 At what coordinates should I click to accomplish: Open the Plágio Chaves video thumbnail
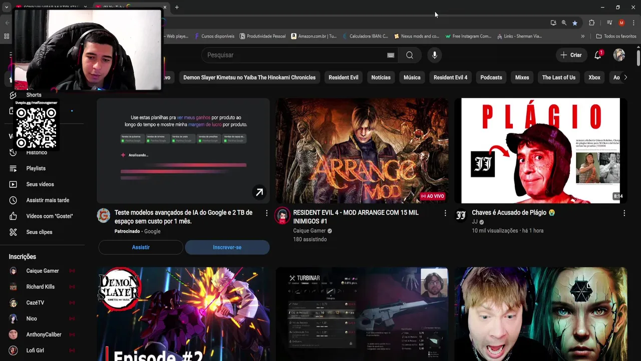point(541,150)
